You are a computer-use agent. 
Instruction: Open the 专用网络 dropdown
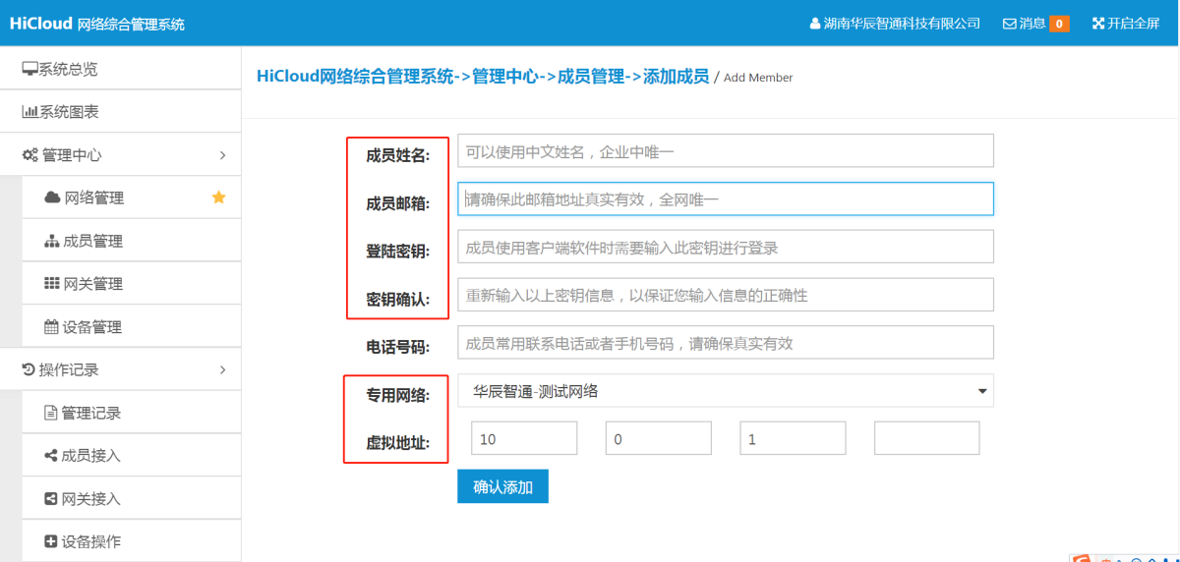[x=726, y=391]
